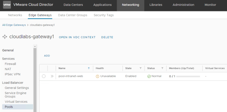227x112 pixels.
Task: Click the sidebar vertical scrollbar
Action: coord(35,80)
